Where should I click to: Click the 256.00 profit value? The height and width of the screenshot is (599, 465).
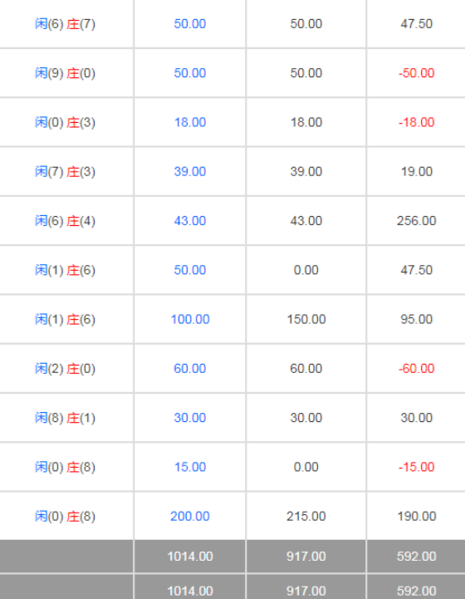pyautogui.click(x=417, y=221)
